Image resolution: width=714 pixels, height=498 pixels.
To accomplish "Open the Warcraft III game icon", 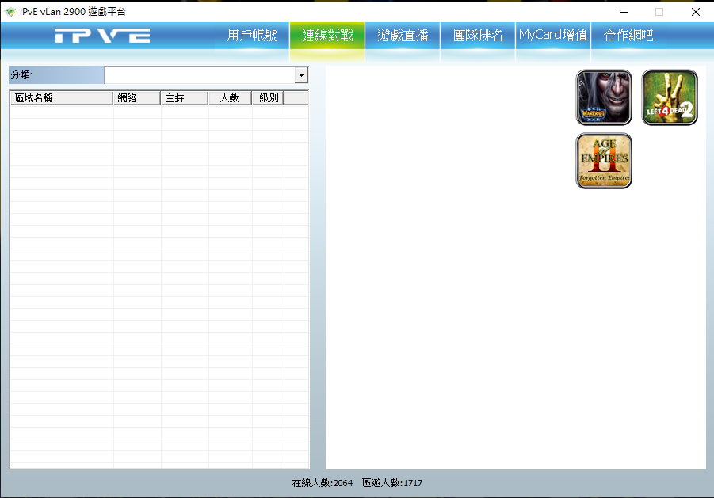I will (604, 97).
